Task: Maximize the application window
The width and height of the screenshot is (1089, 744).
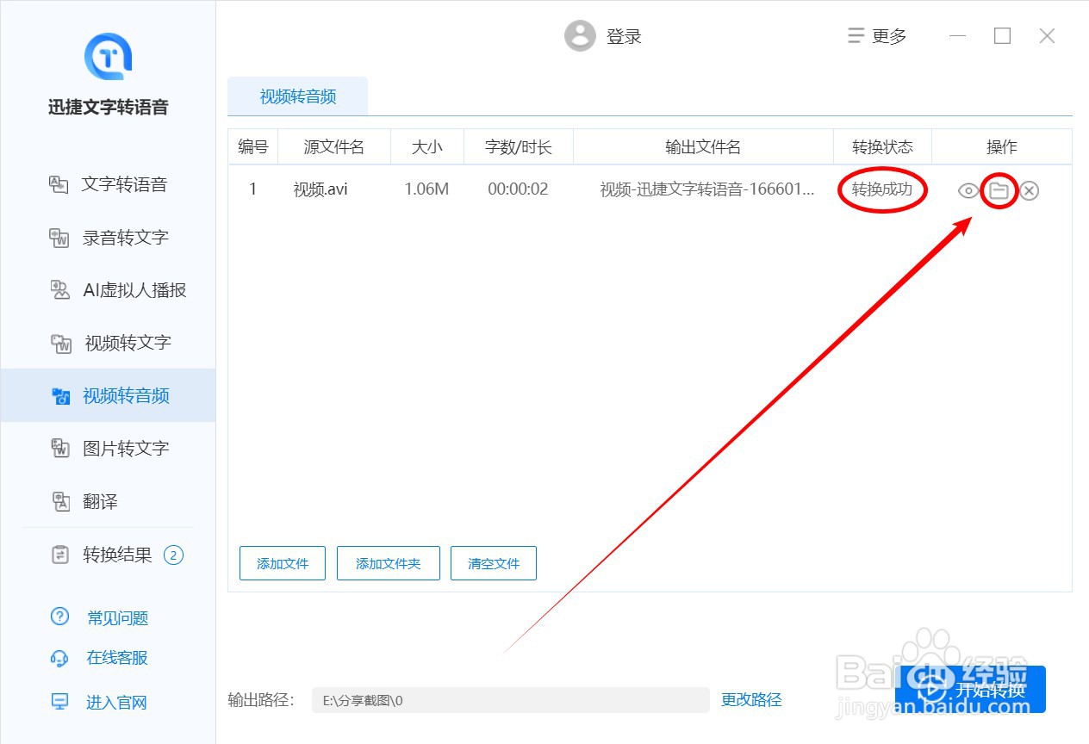Action: click(1002, 36)
